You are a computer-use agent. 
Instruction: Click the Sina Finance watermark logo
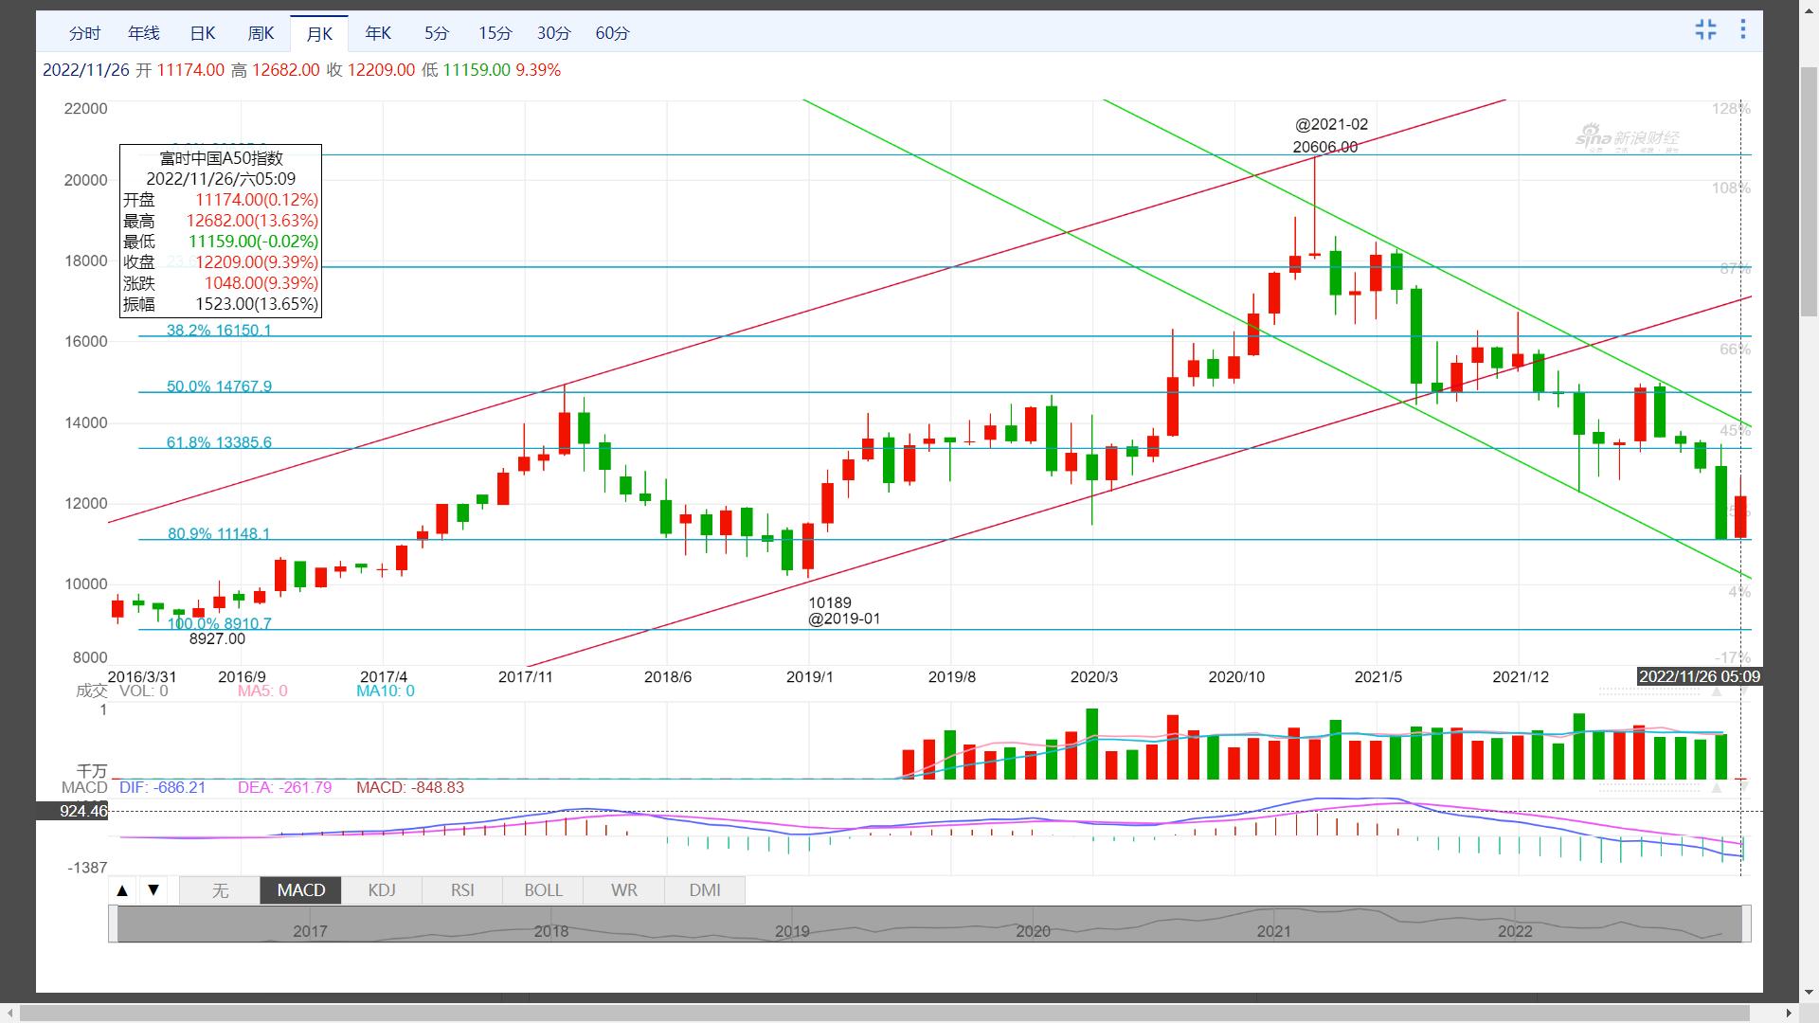tap(1627, 138)
